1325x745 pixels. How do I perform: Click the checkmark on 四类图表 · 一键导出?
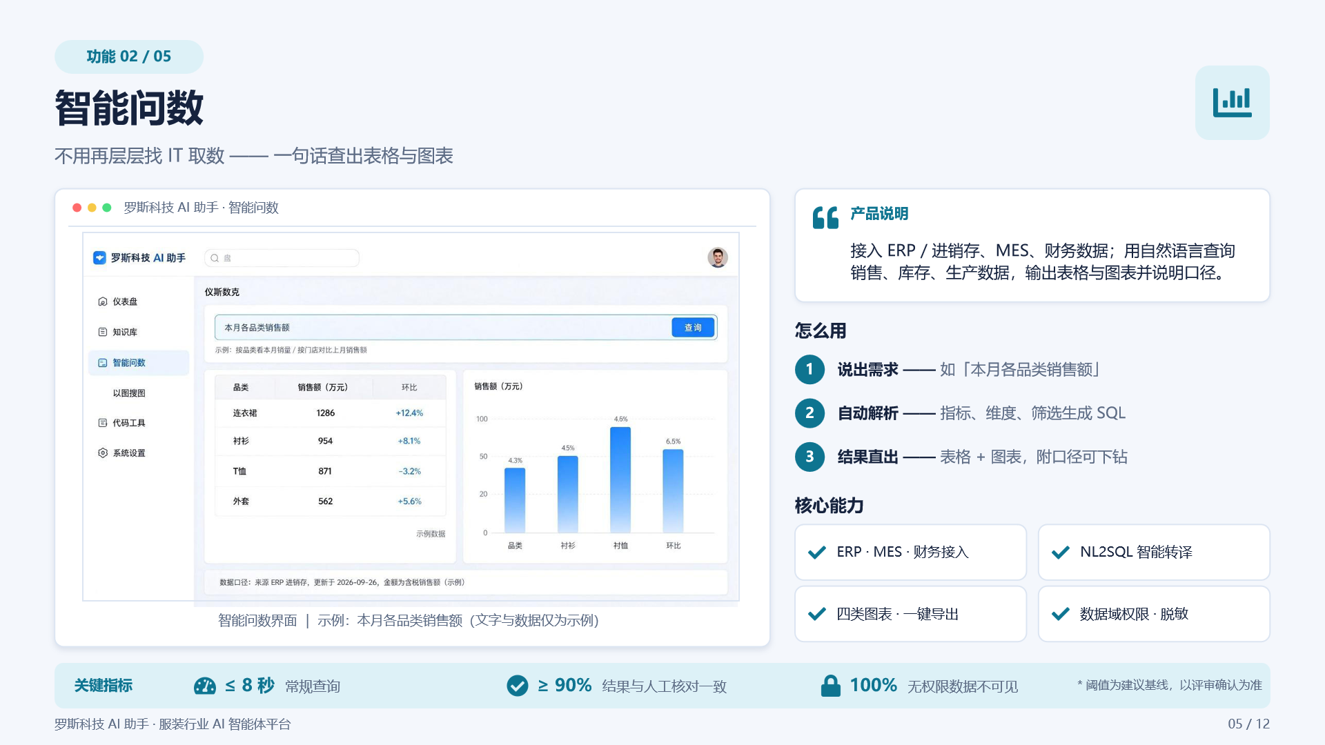[x=817, y=614]
